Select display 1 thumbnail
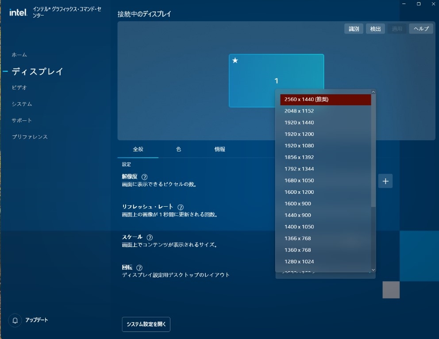Screen dimensions: 439x339 click(276, 81)
